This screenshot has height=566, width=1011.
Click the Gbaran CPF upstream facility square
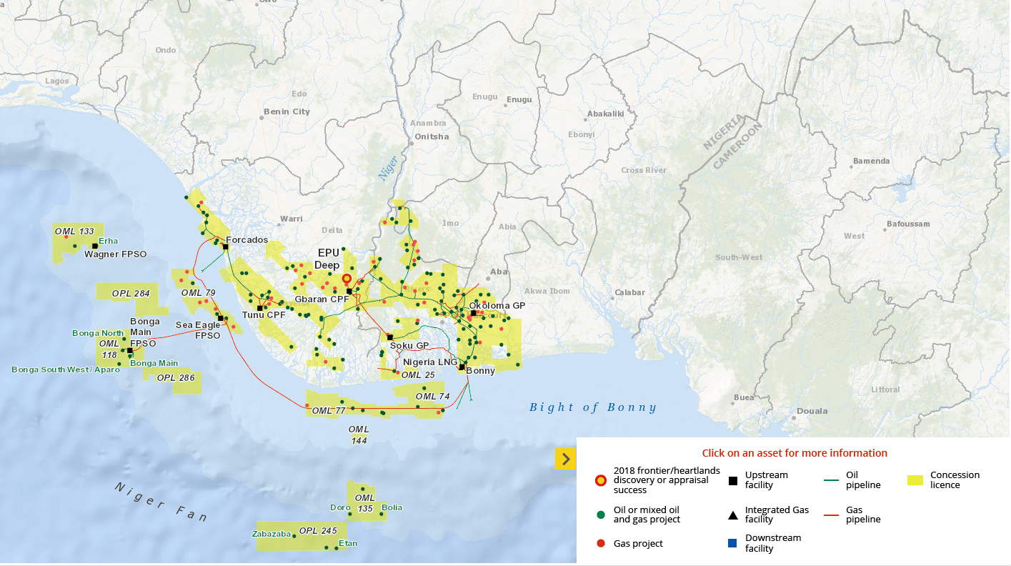pos(348,292)
